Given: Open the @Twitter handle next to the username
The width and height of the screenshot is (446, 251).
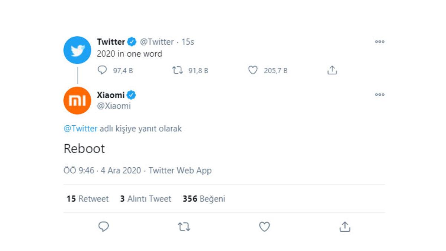Looking at the screenshot, I should 158,42.
